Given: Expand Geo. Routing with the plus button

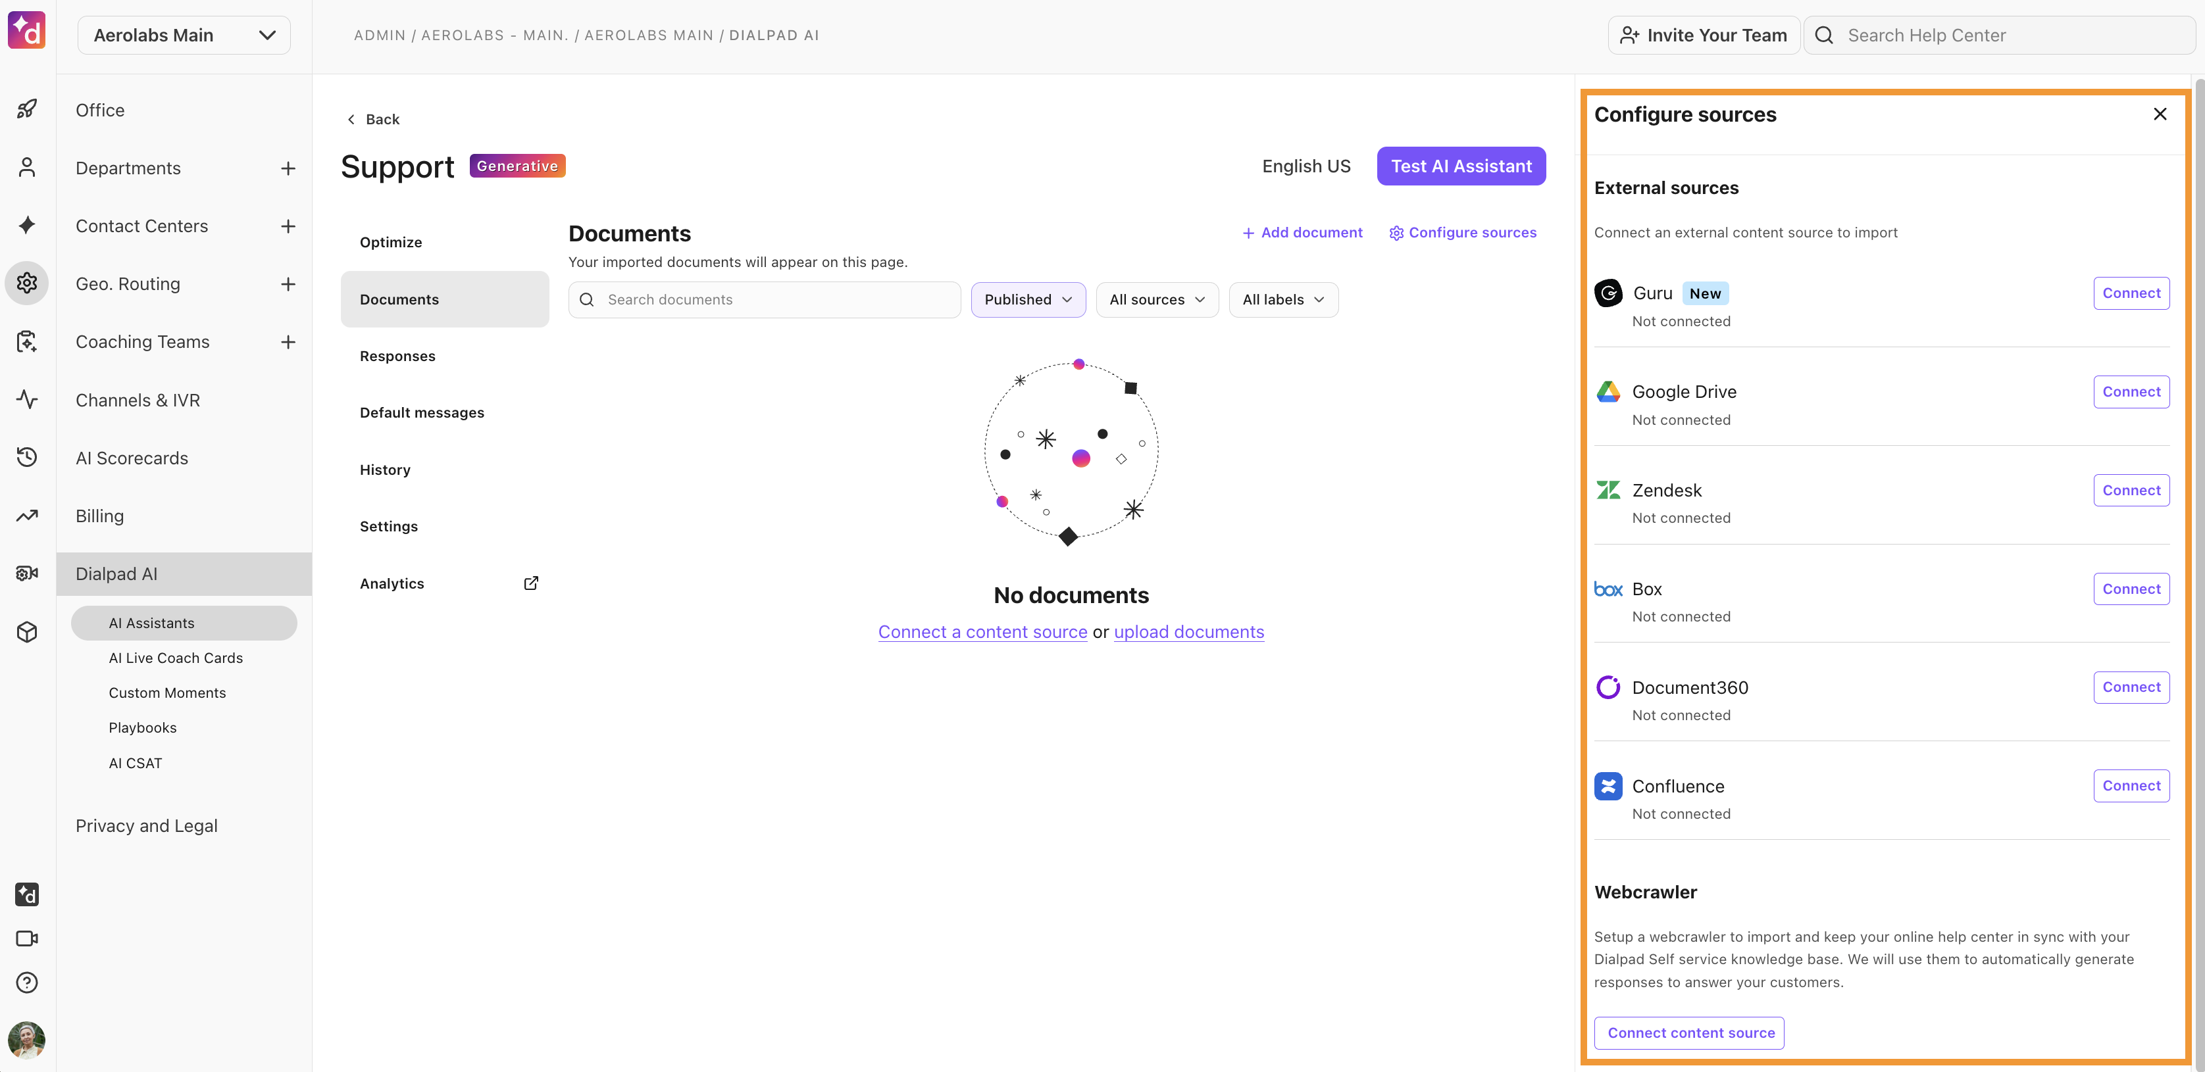Looking at the screenshot, I should pyautogui.click(x=288, y=284).
